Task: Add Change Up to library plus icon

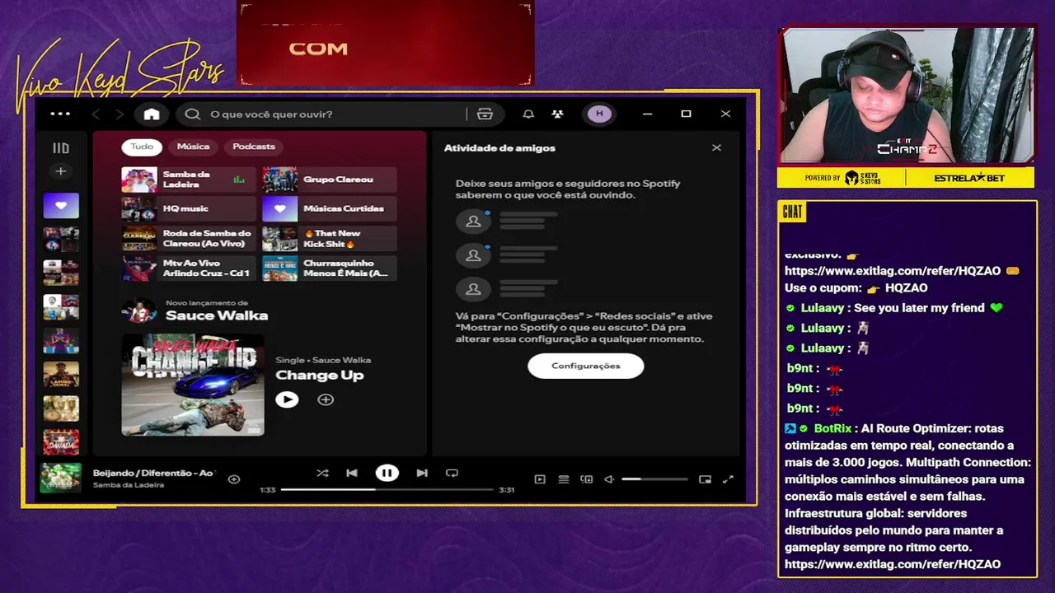Action: (x=326, y=399)
